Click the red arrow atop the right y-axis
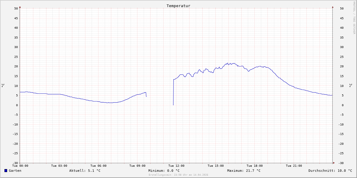This screenshot has height=178, width=357. (x=333, y=7)
